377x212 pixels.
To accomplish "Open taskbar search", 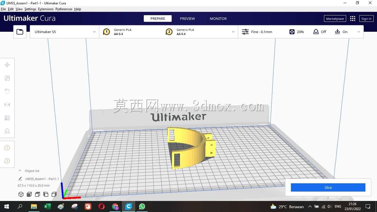I will point(20,206).
